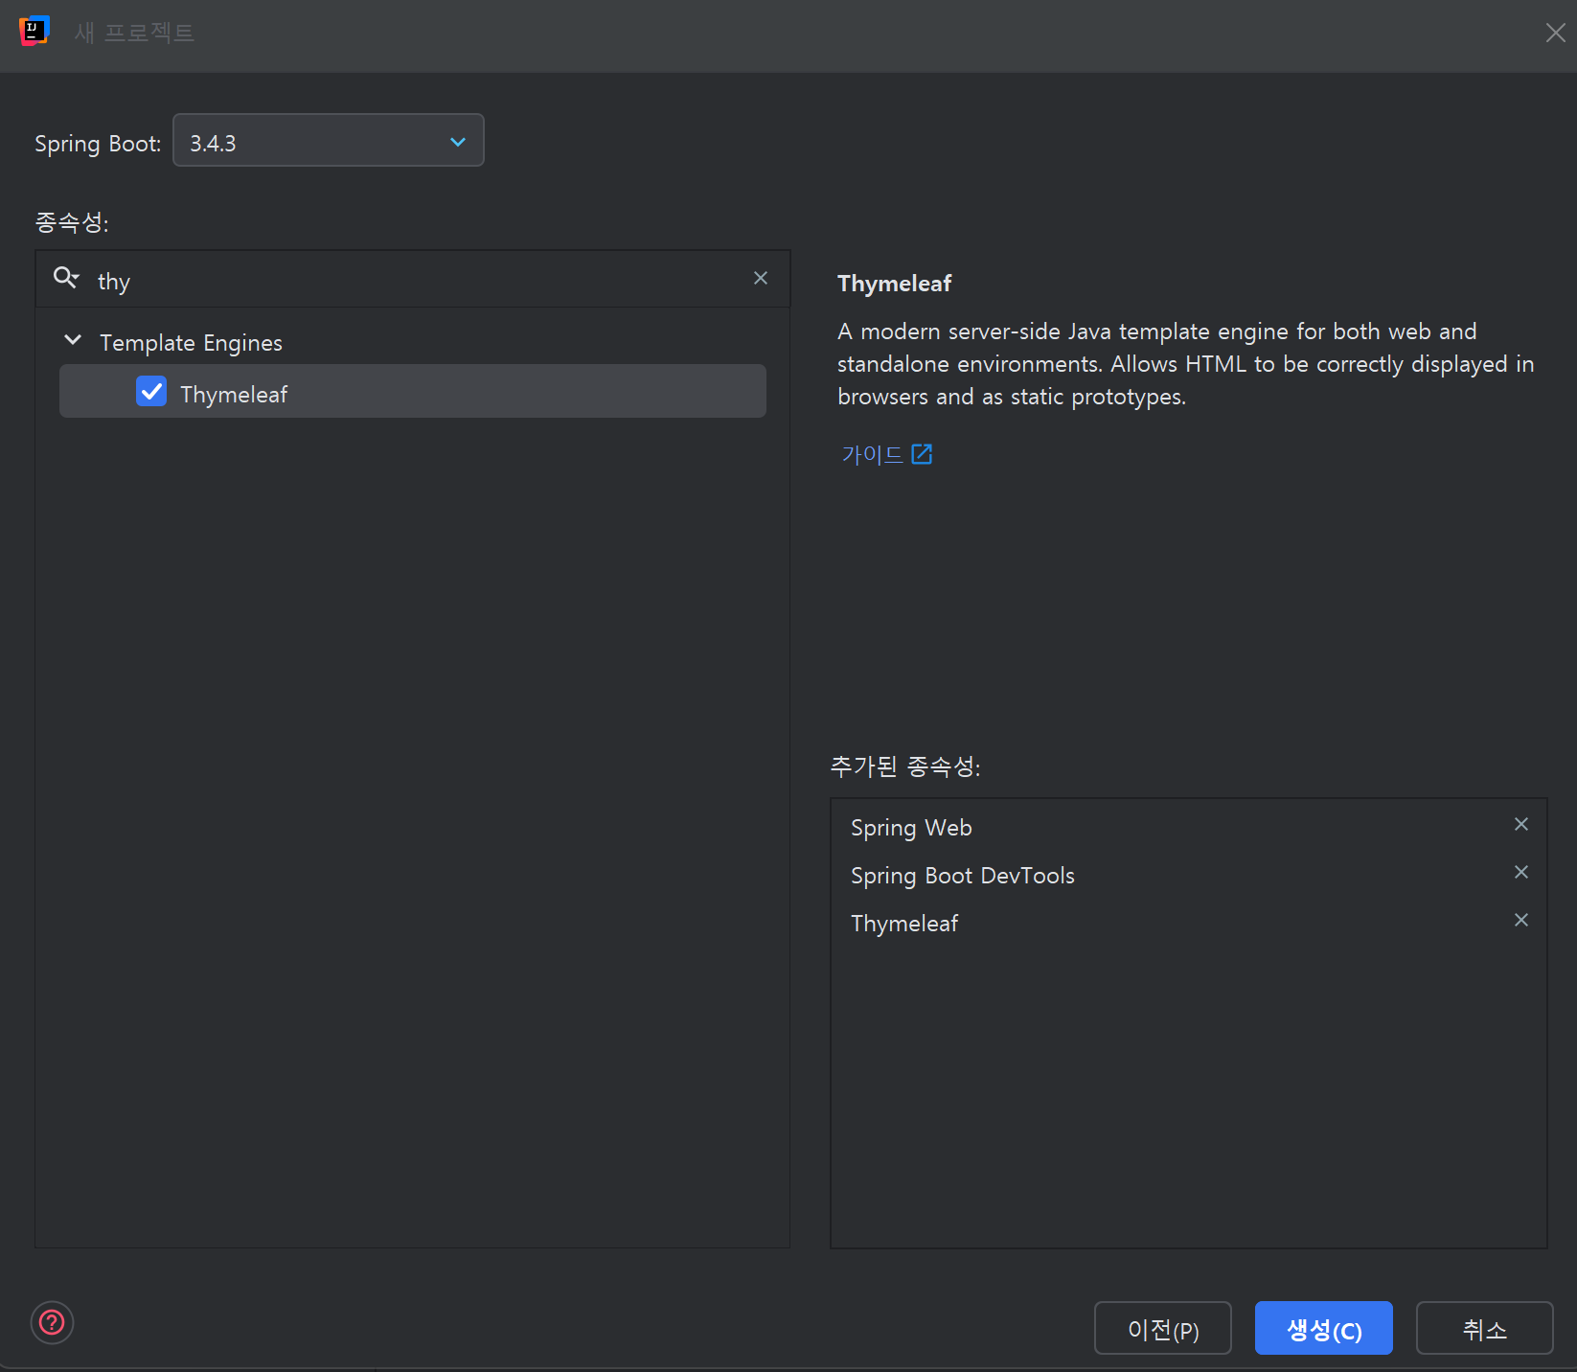Click the Spring Boot label
The width and height of the screenshot is (1577, 1372).
tap(98, 144)
